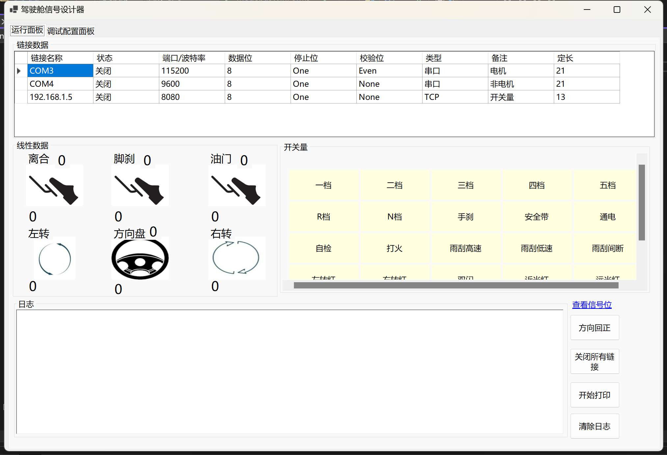
Task: Click the 端口/波特率 column header
Action: 192,58
